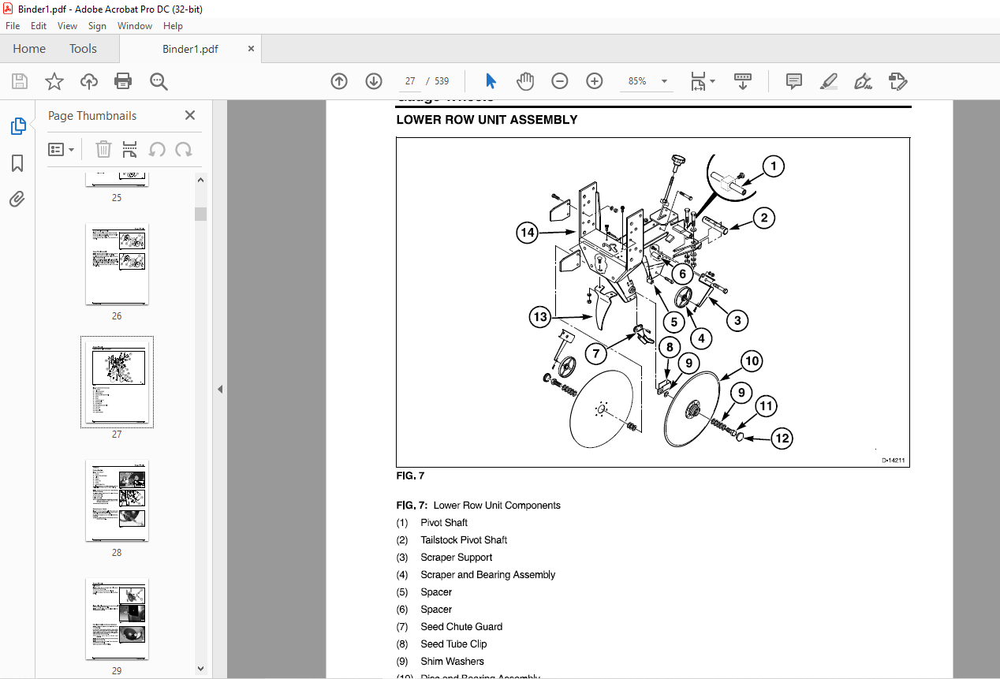
Task: Select the Binder1.pdf document tab
Action: coord(190,49)
